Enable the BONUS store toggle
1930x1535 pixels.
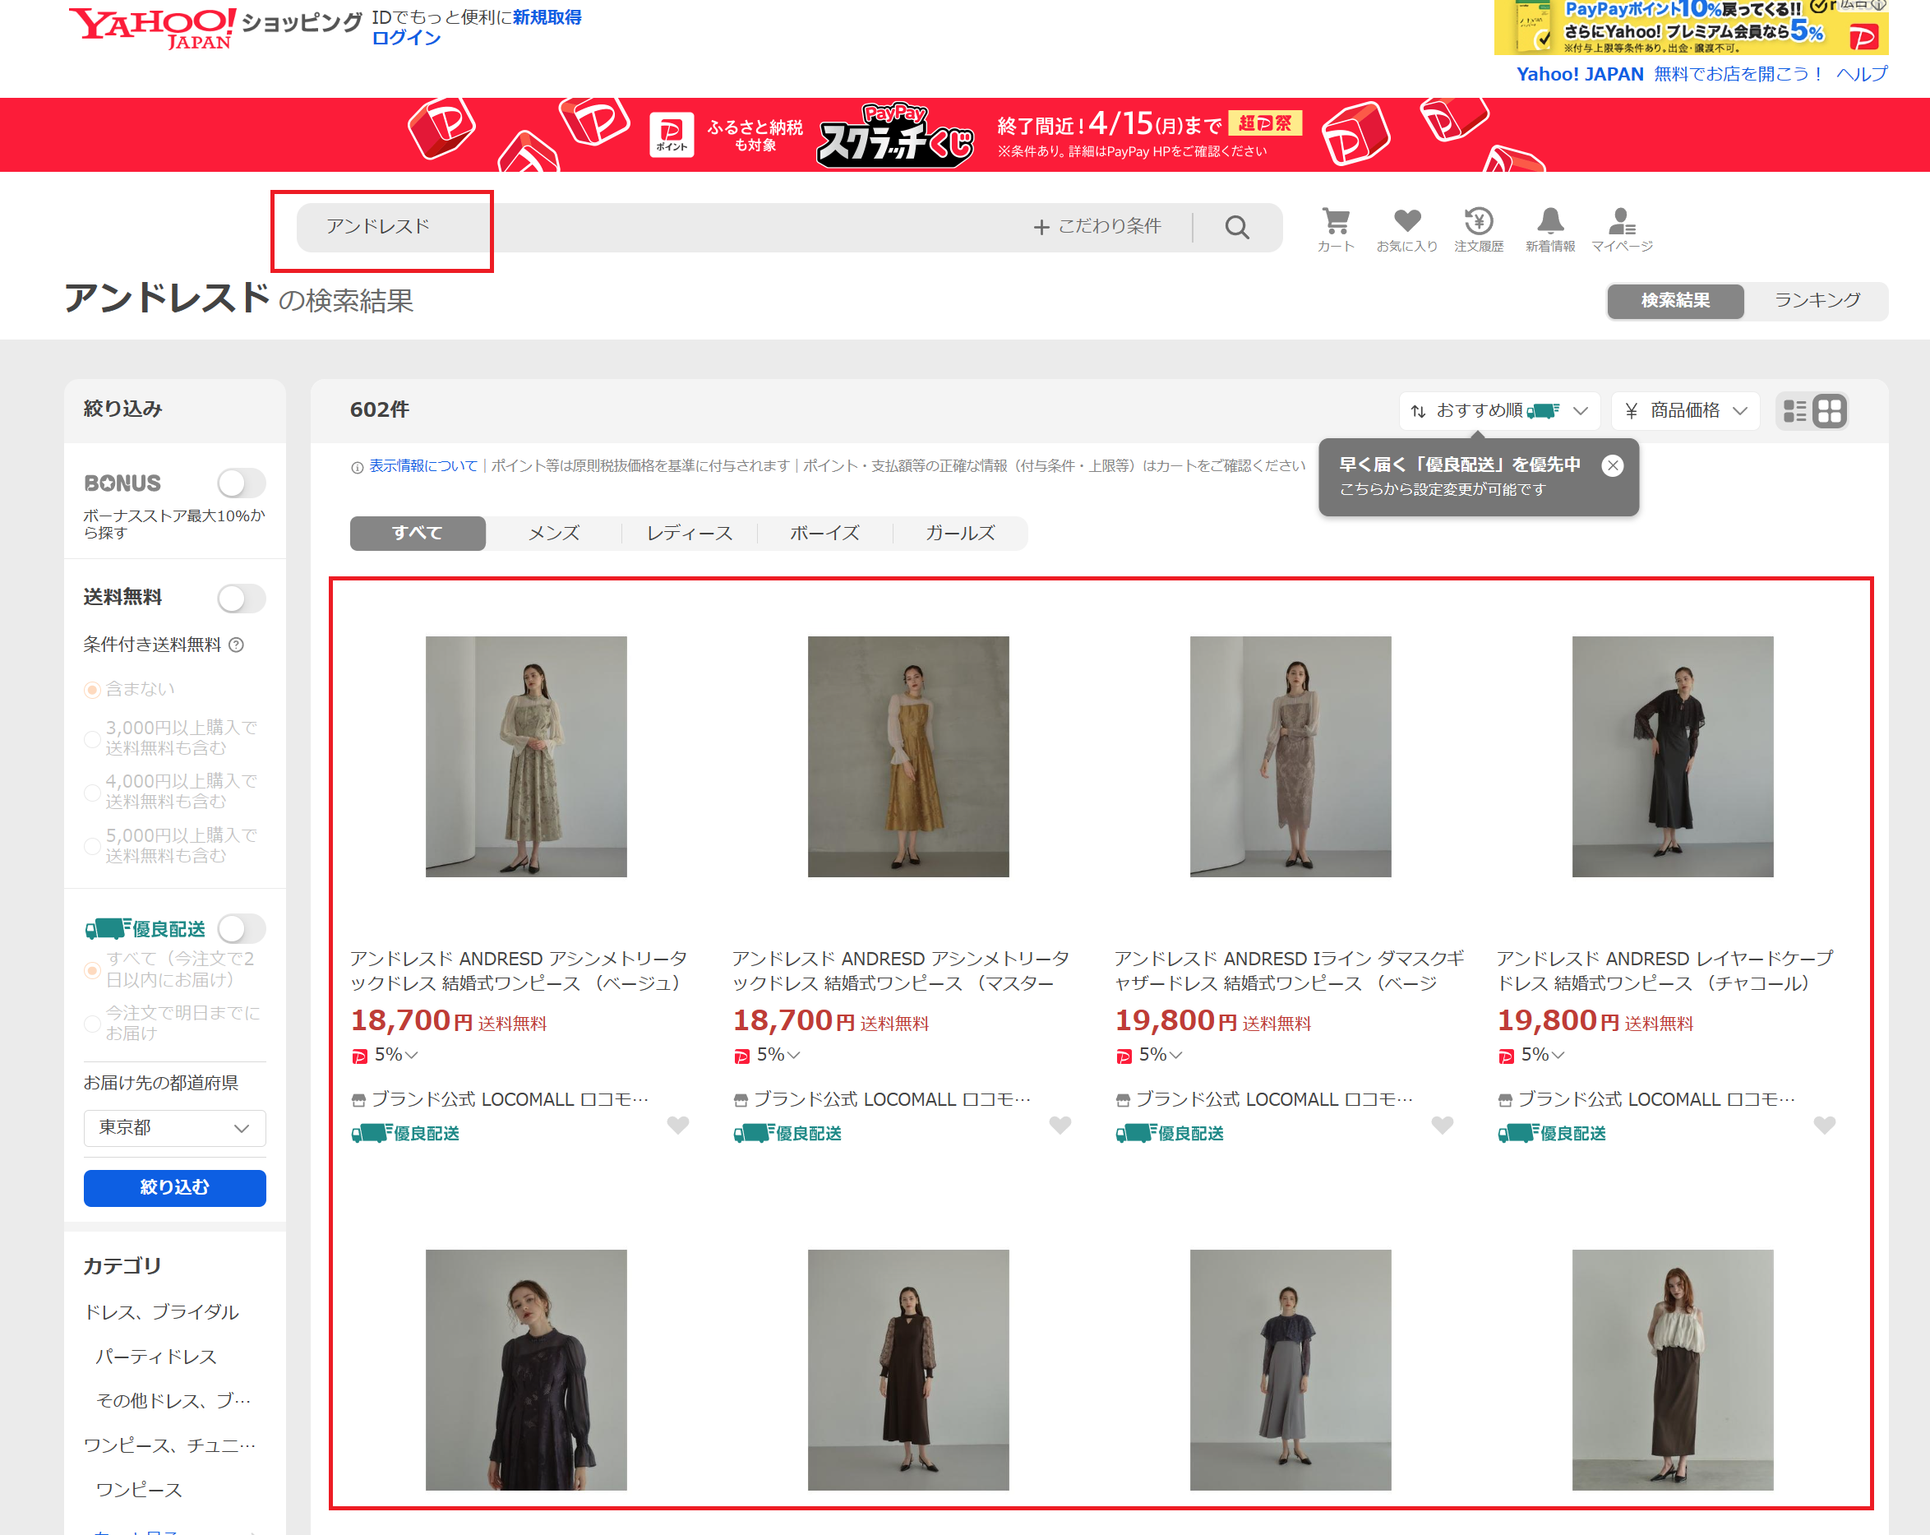(x=242, y=483)
